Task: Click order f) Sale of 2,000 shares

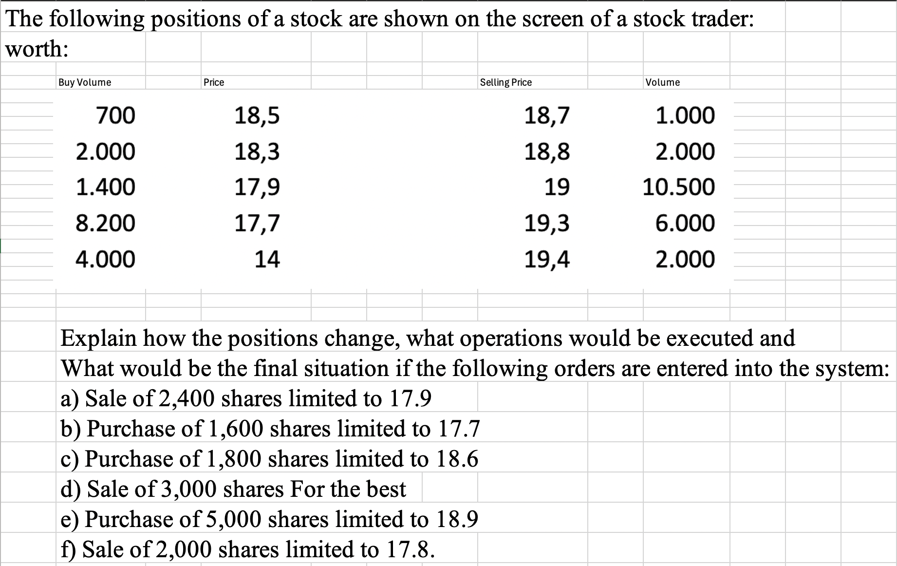Action: (247, 549)
